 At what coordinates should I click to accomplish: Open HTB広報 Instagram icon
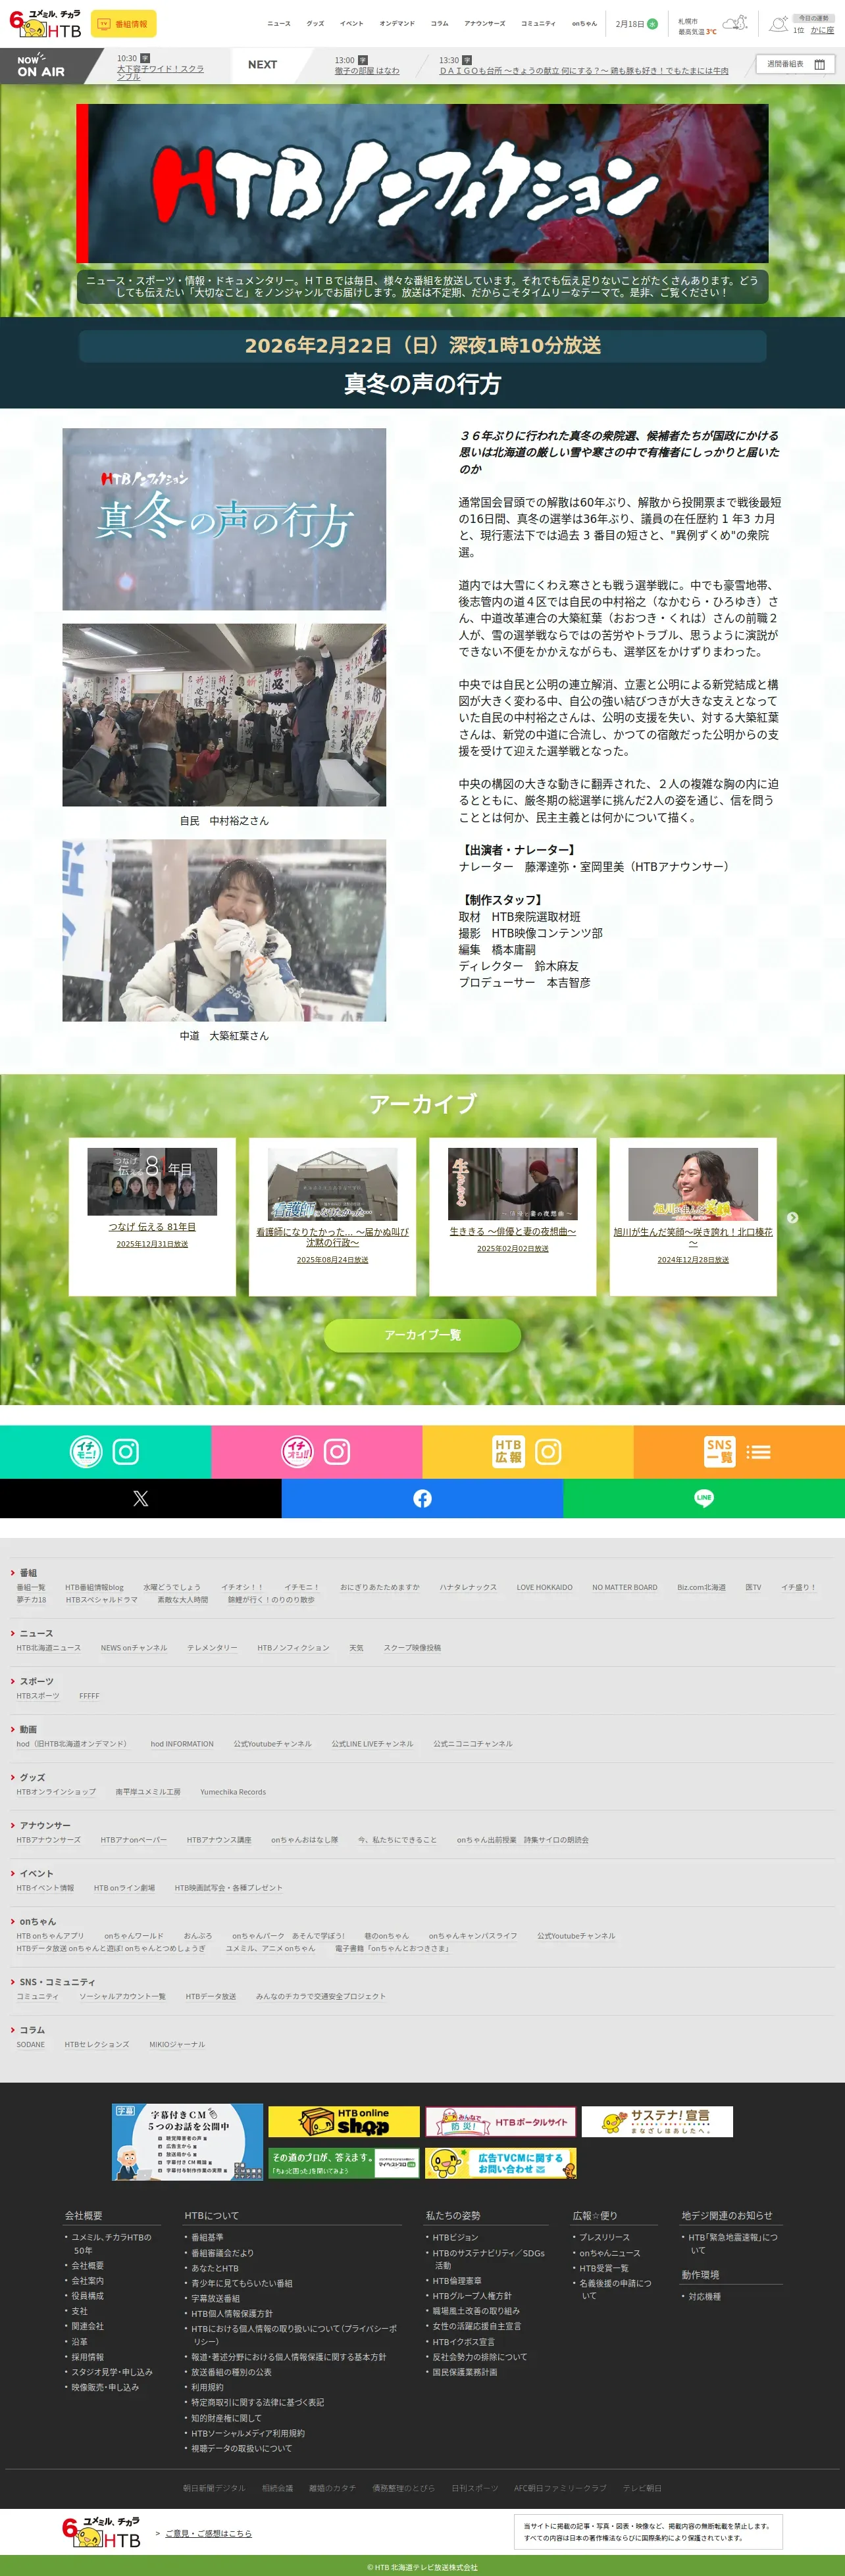pyautogui.click(x=548, y=1451)
